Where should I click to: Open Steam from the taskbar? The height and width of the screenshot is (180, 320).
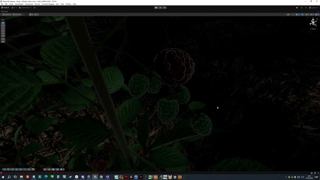pyautogui.click(x=70, y=177)
